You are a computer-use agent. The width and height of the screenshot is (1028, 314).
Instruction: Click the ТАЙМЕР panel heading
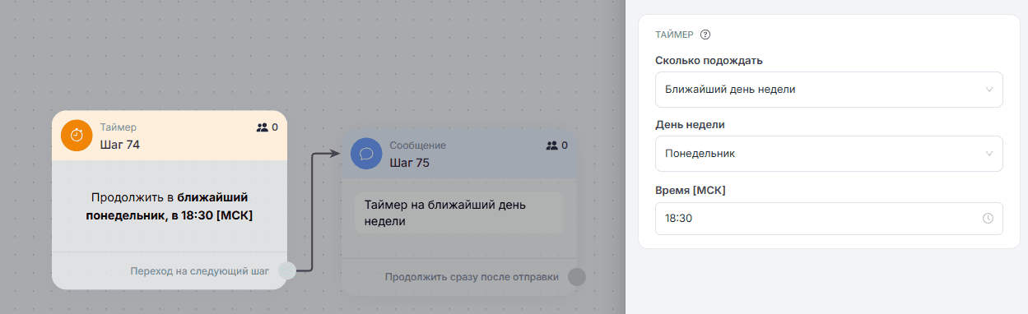coord(674,35)
